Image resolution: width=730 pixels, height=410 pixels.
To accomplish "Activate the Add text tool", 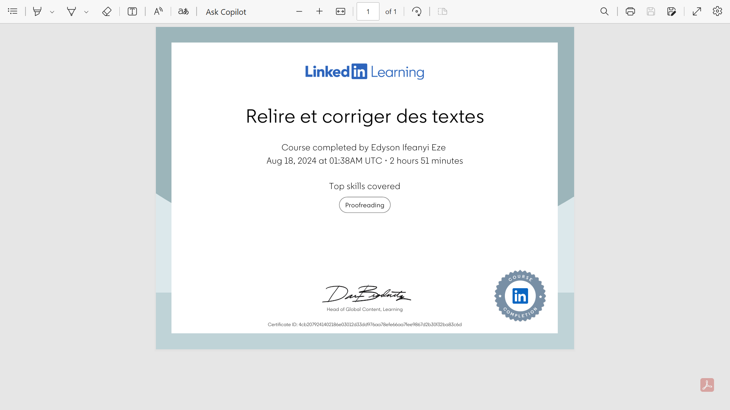I will click(132, 11).
